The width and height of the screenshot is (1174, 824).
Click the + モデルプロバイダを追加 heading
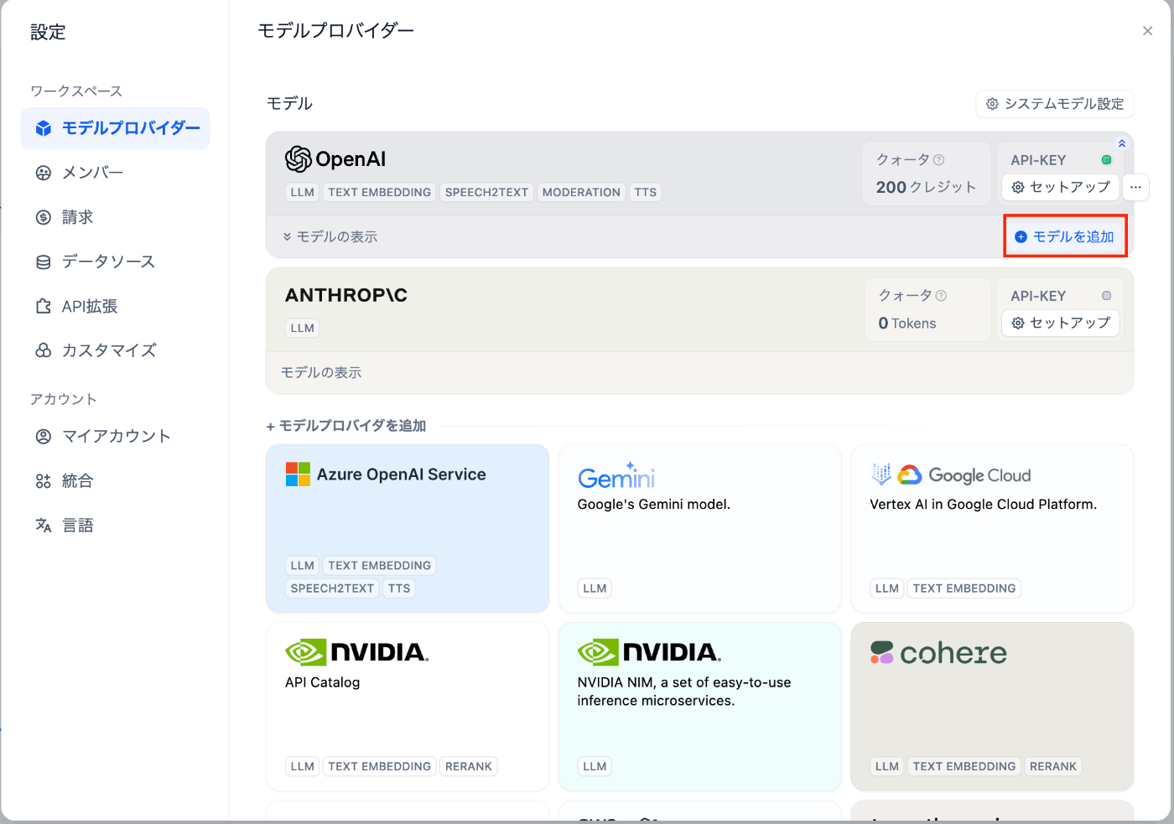[x=346, y=426]
